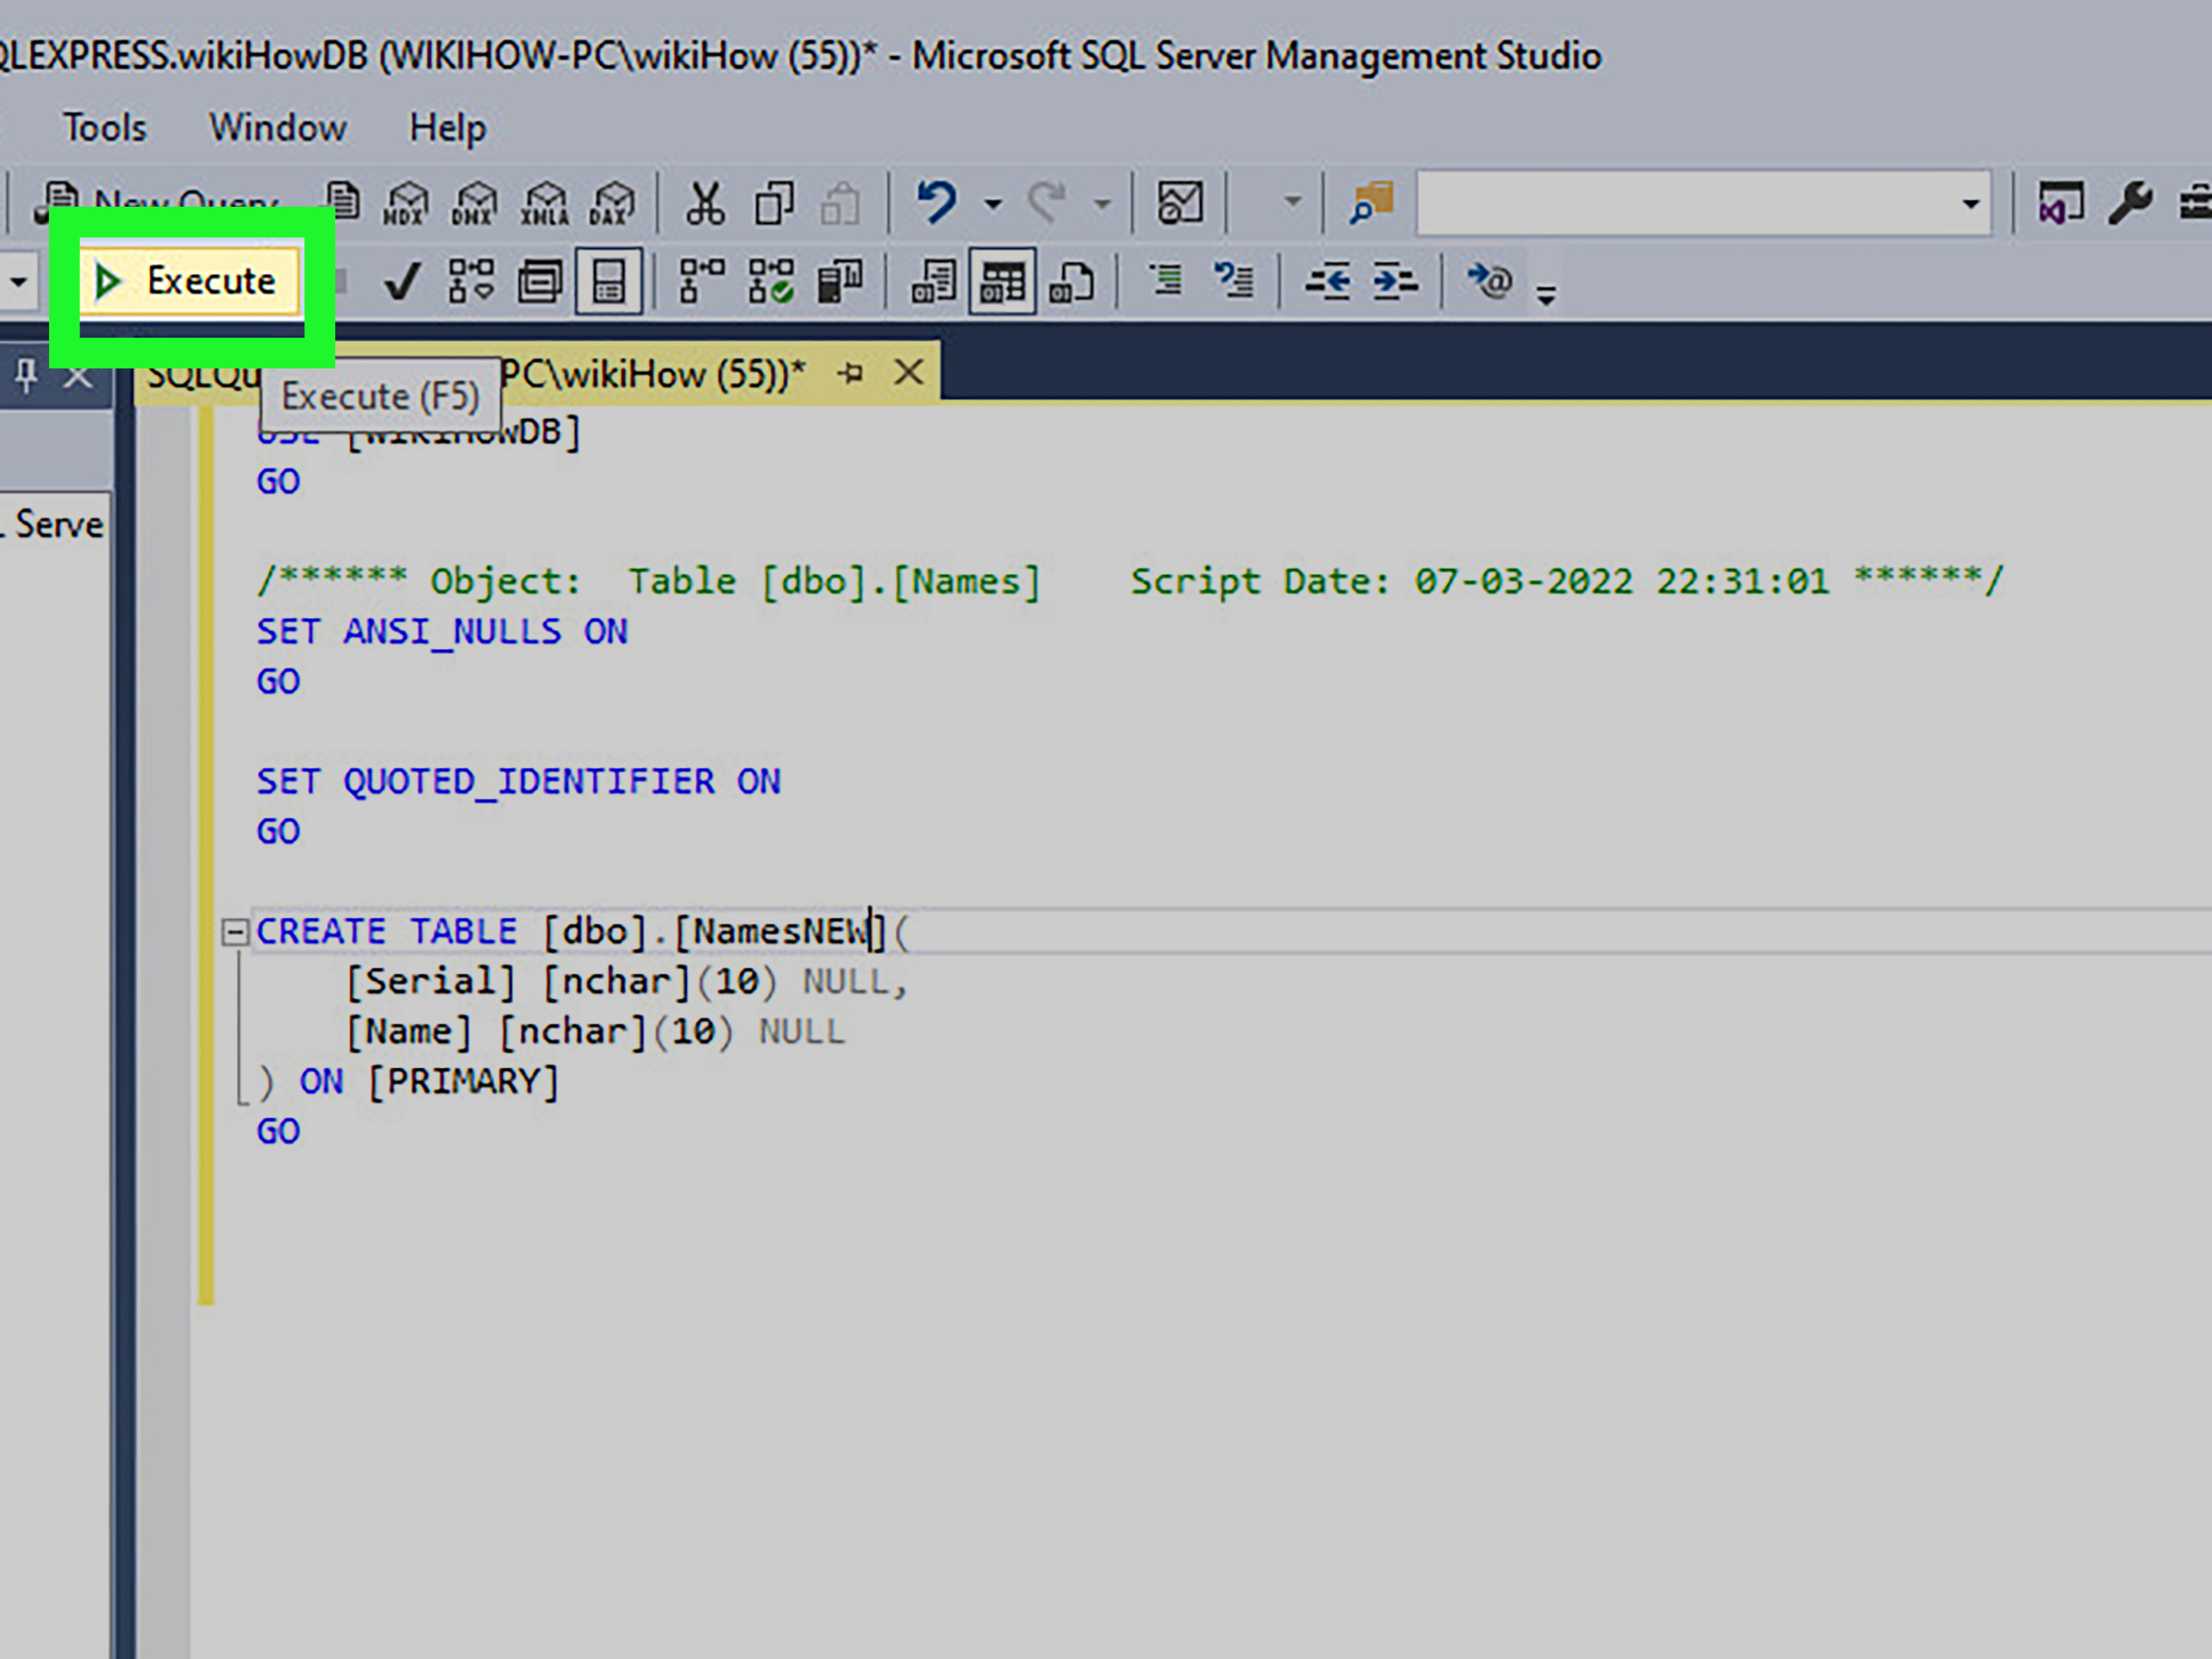Open a new MDX query

click(405, 203)
